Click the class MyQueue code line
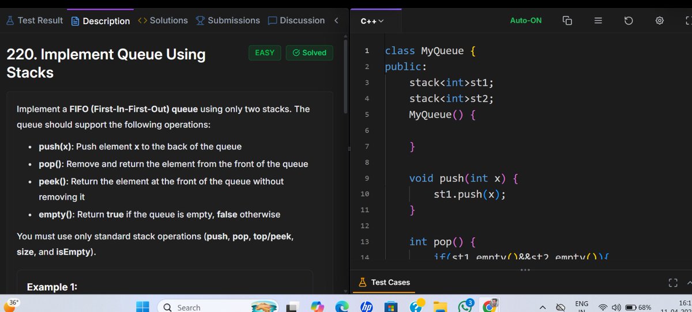The height and width of the screenshot is (312, 692). click(x=430, y=51)
